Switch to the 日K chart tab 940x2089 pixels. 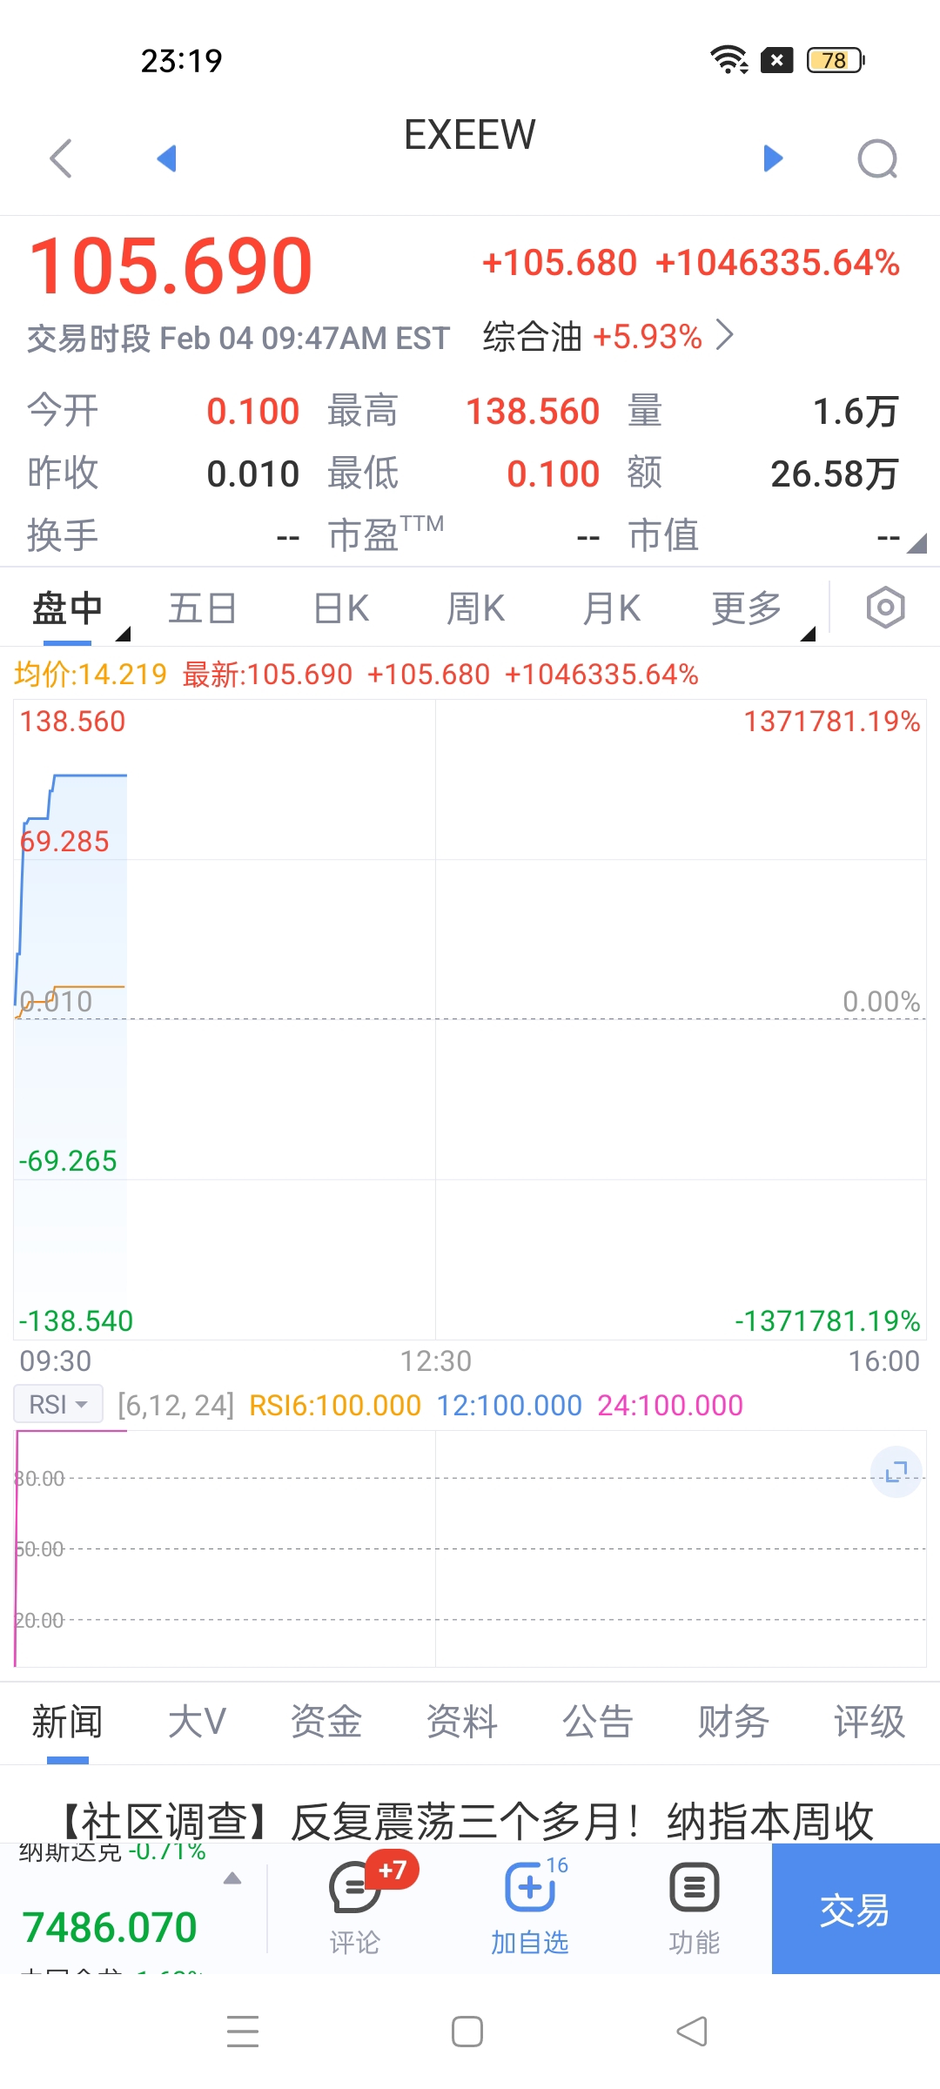pos(341,608)
